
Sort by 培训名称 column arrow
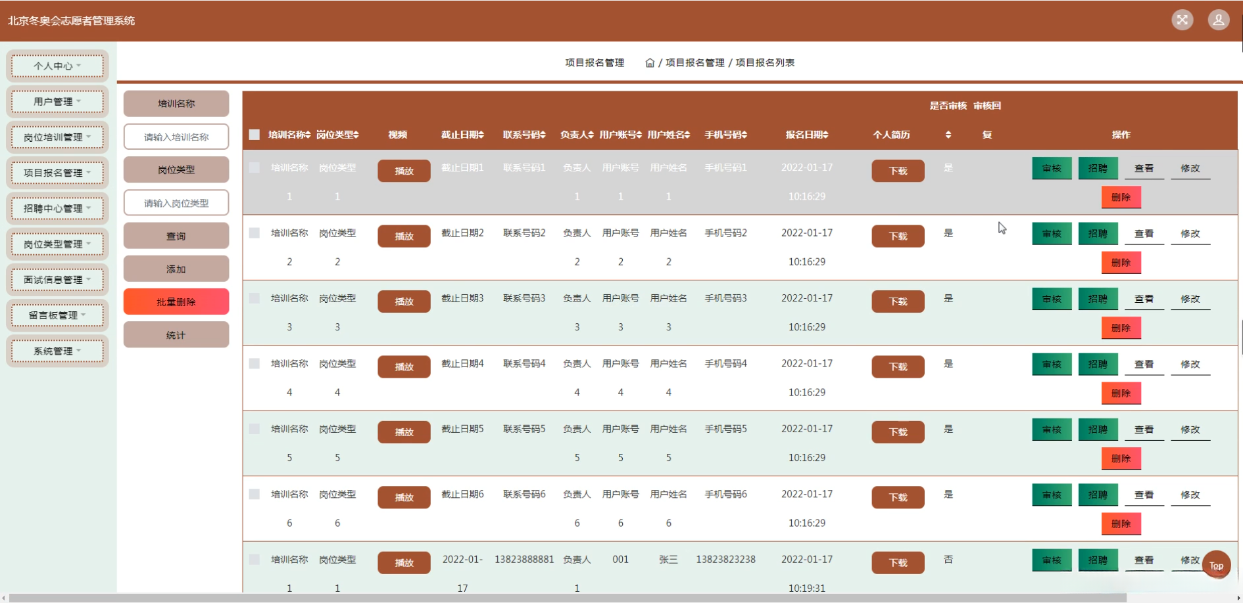[x=308, y=135]
